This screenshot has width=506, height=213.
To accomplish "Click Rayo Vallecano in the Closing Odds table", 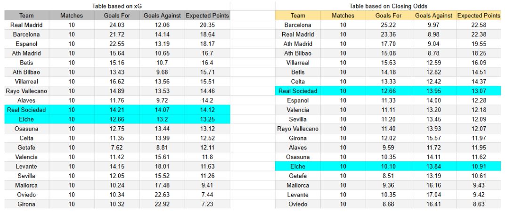I will click(x=298, y=129).
